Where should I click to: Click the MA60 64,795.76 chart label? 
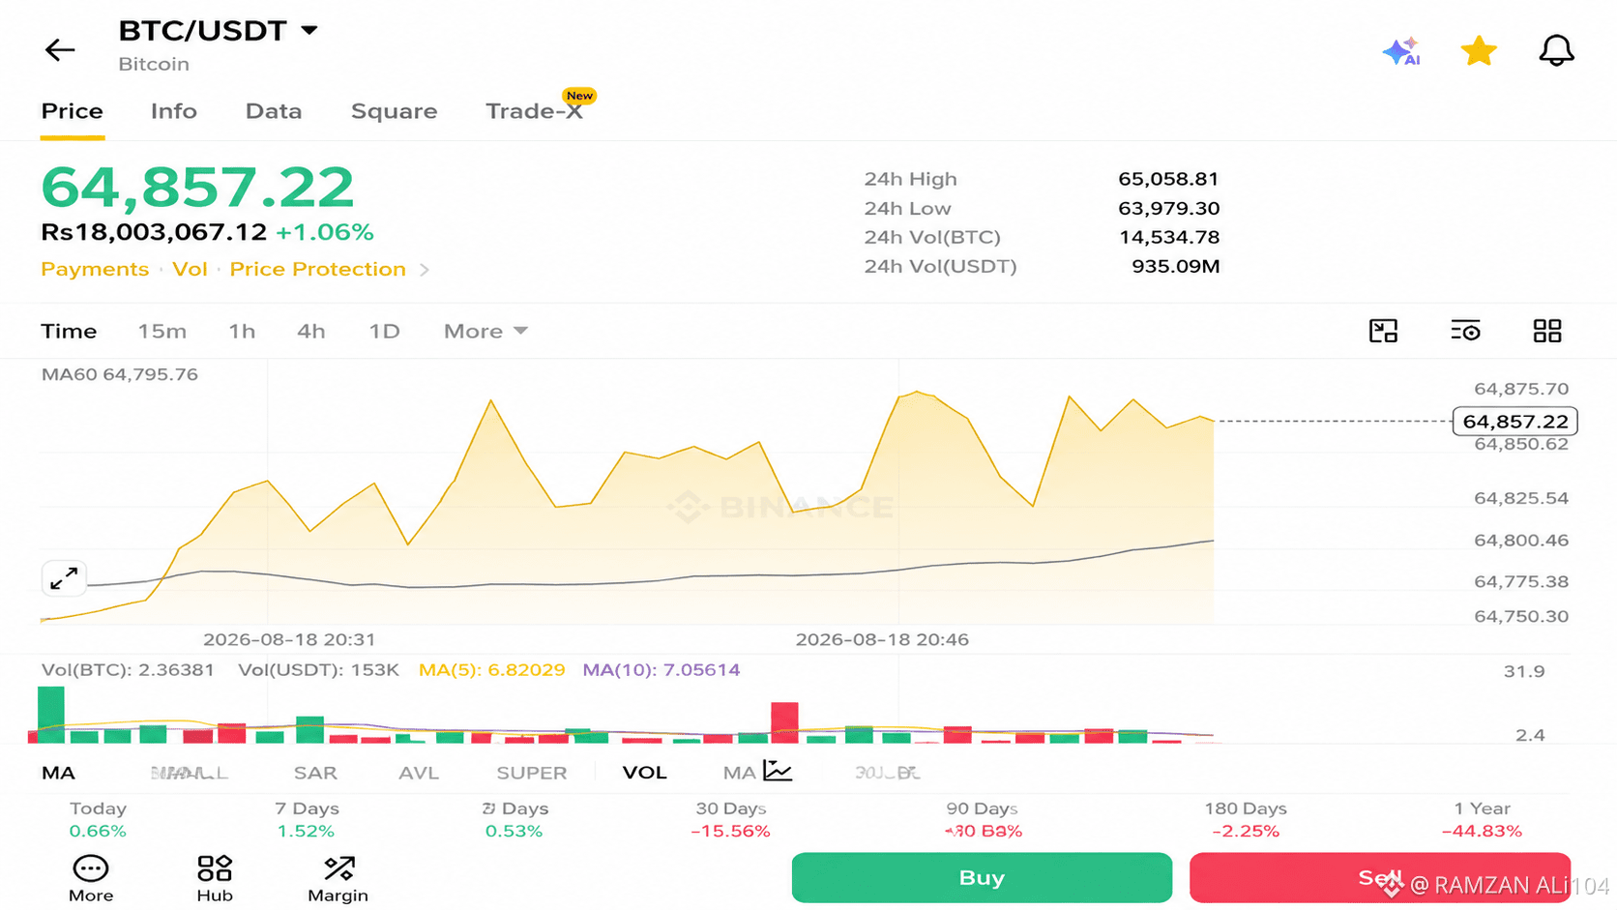(120, 374)
